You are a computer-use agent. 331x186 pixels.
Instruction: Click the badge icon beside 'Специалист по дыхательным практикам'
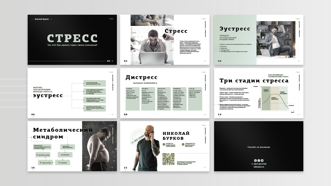(x=183, y=144)
